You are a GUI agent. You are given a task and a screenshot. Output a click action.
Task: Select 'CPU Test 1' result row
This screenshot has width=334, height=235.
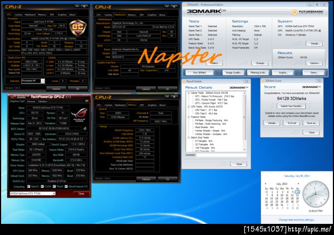pyautogui.click(x=206, y=110)
